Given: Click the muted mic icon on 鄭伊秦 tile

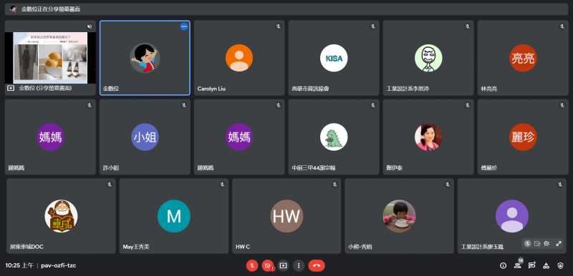Looking at the screenshot, I should [468, 105].
